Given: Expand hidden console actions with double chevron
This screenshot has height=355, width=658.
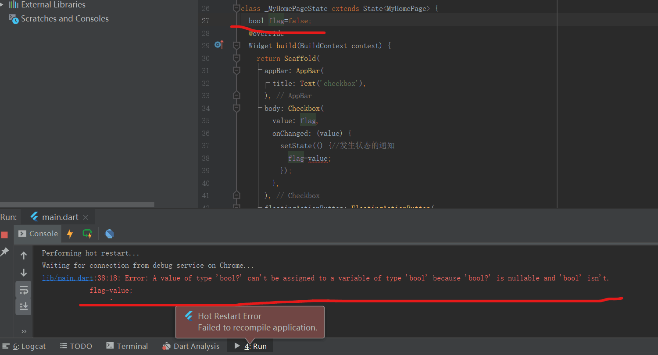Looking at the screenshot, I should (23, 331).
